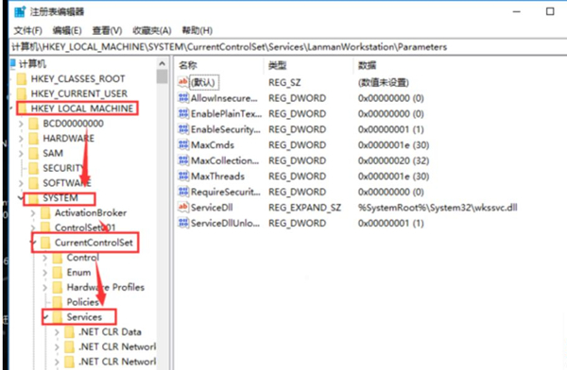
Task: Click the HKEY_CURRENT_USER folder icon
Action: (22, 93)
